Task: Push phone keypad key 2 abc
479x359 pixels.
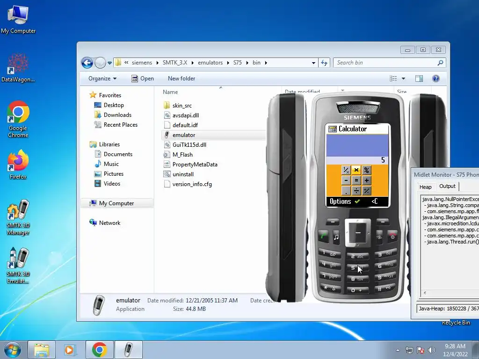Action: [x=357, y=256]
